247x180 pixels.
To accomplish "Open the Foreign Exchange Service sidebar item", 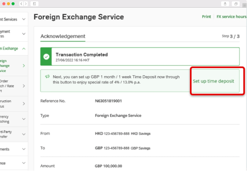I will click(14, 66).
